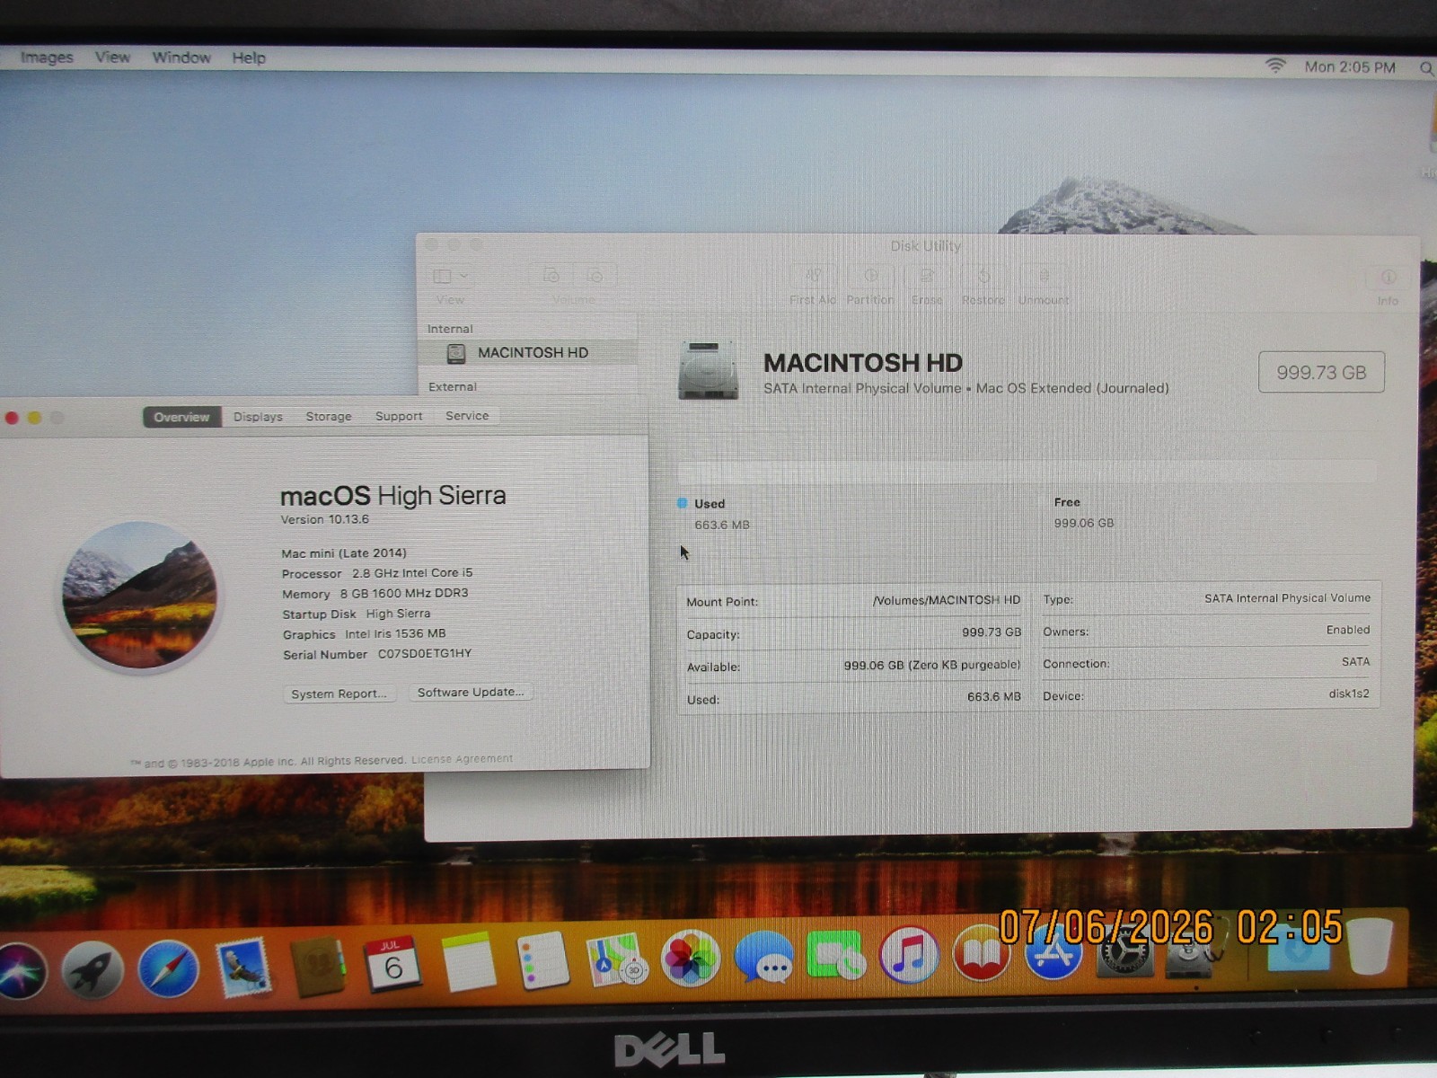The height and width of the screenshot is (1078, 1437).
Task: Open the Help menu in menu bar
Action: [x=249, y=57]
